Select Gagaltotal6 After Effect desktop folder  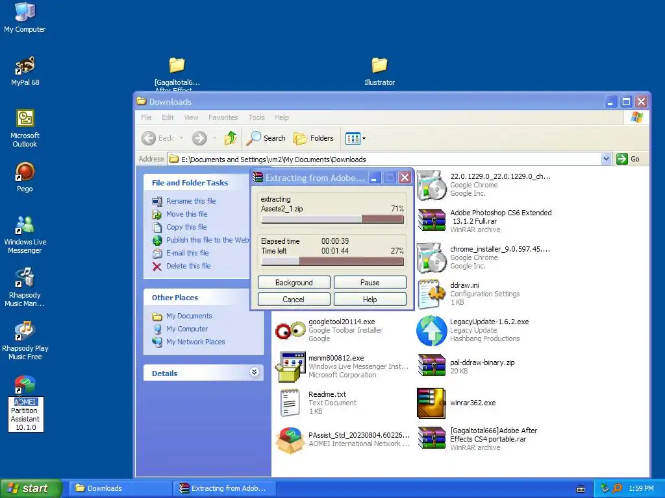pyautogui.click(x=177, y=74)
